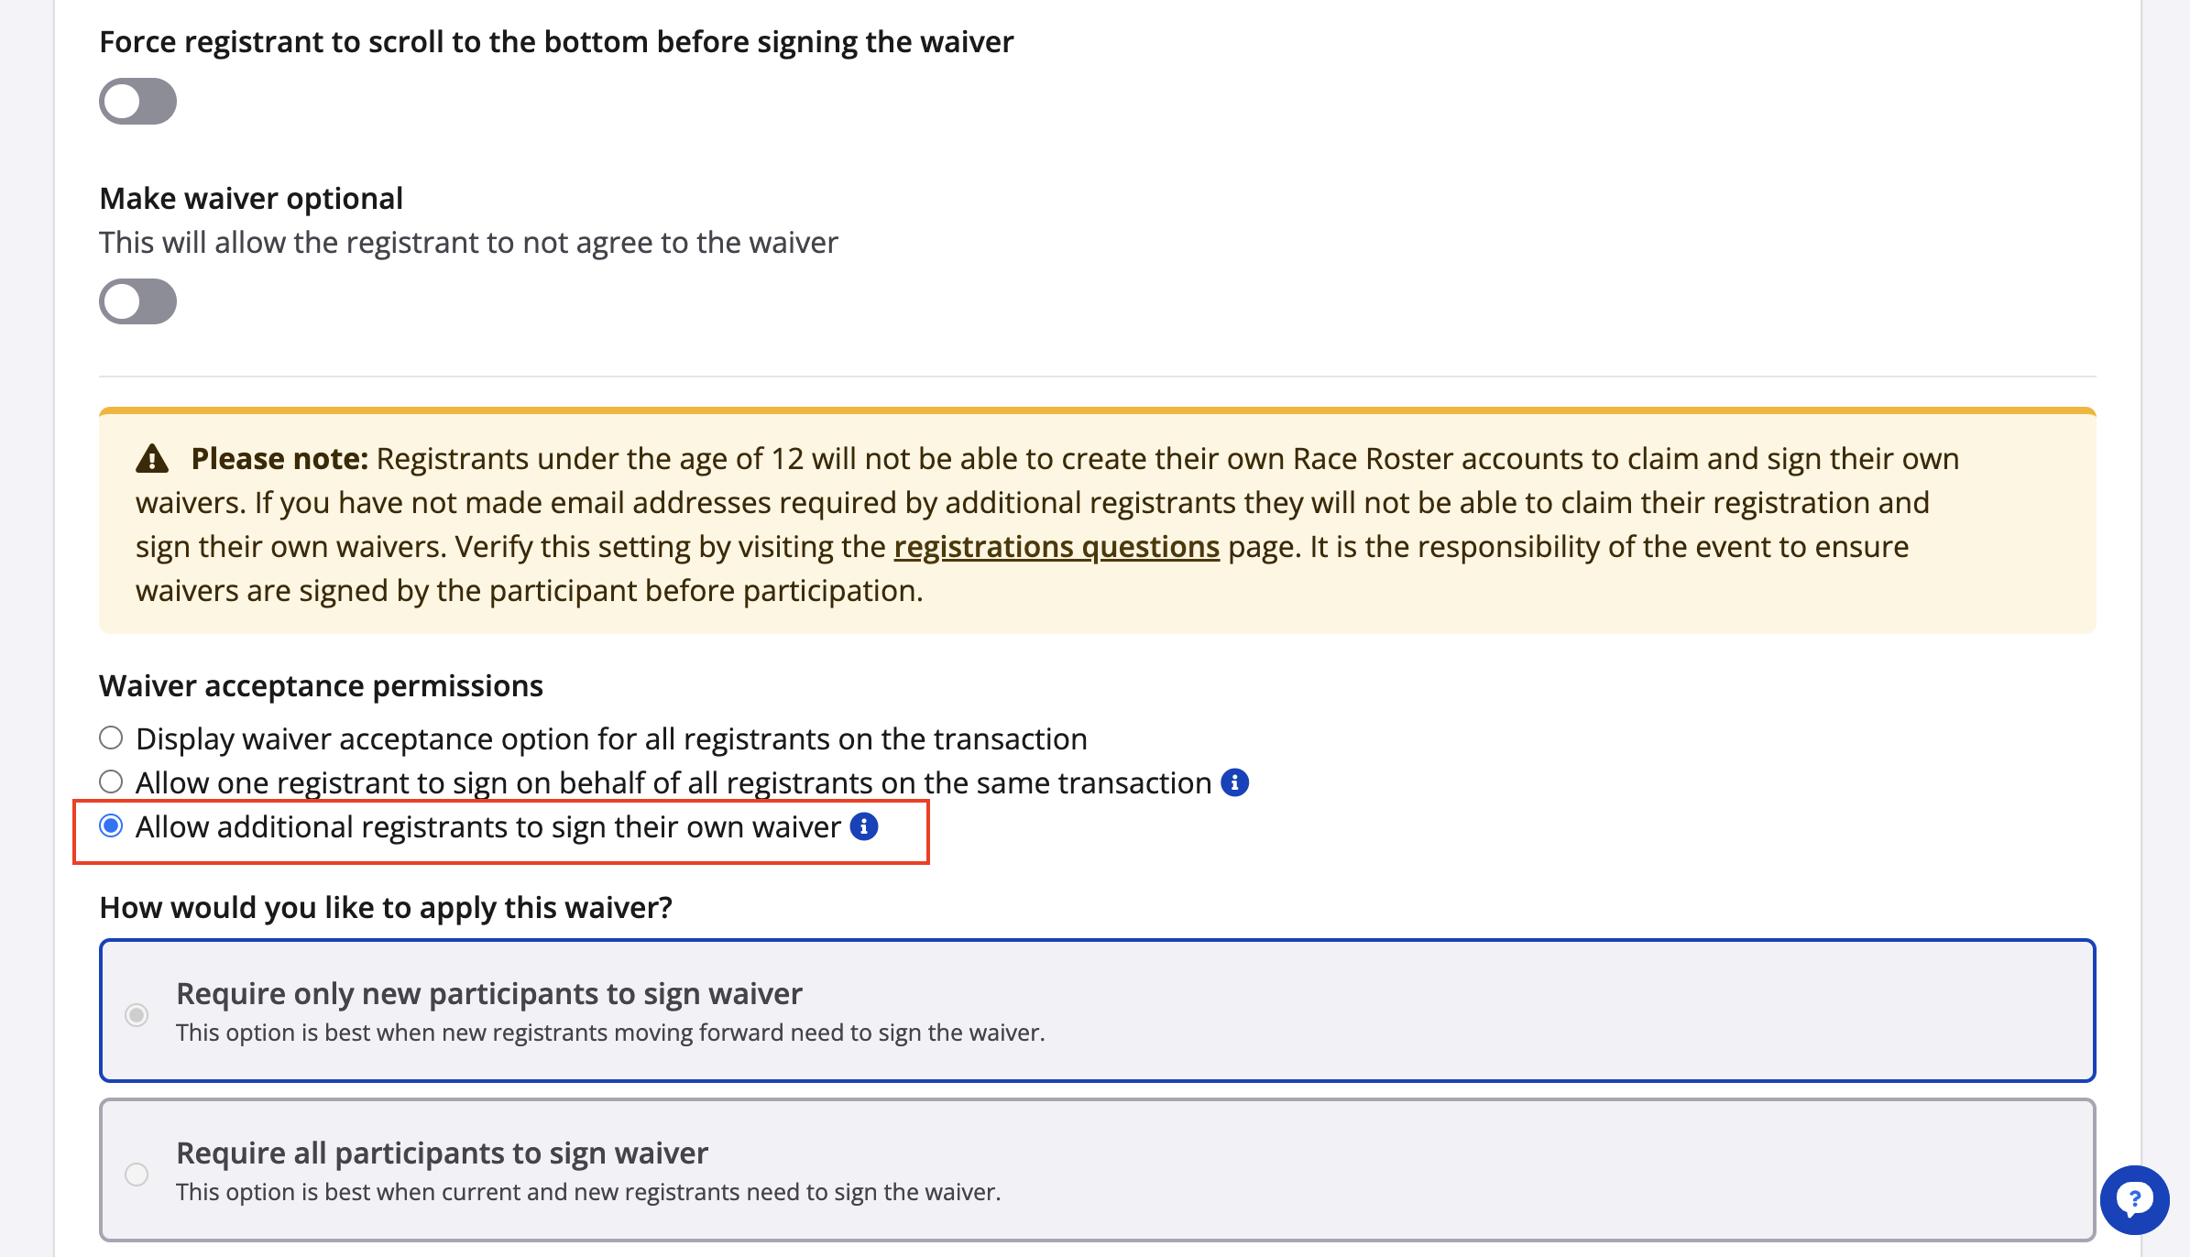
Task: Choose 'Allow one registrant to sign on behalf' radio
Action: pos(111,782)
